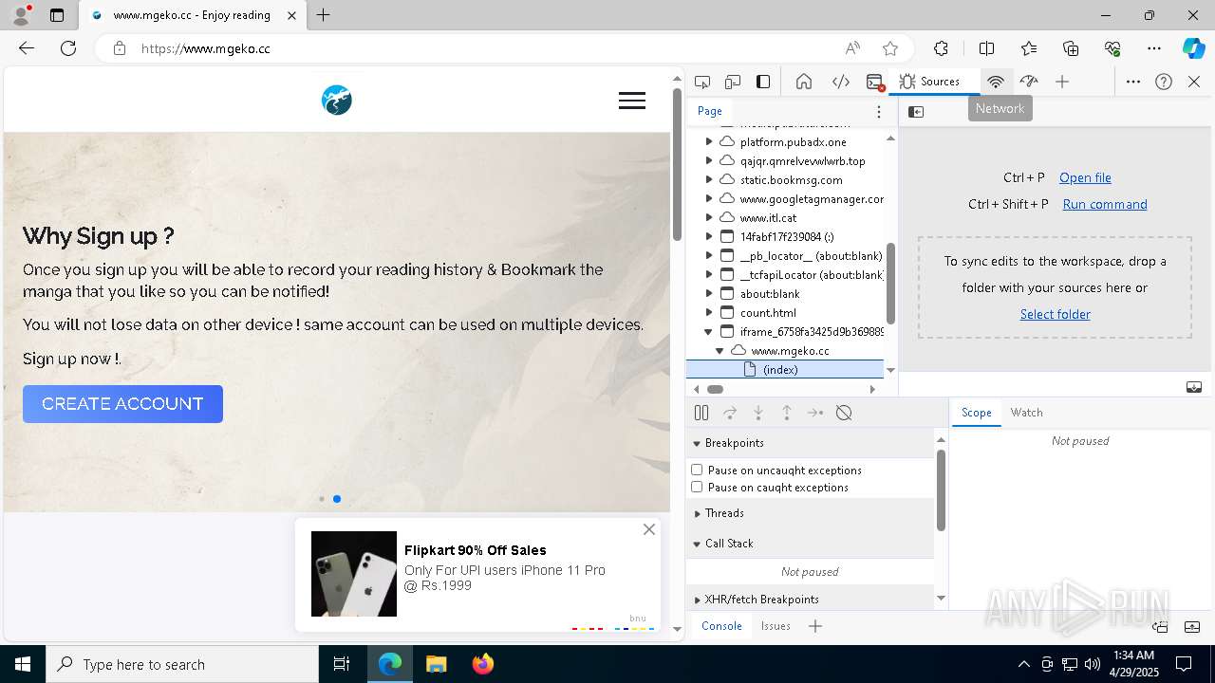This screenshot has width=1215, height=683.
Task: Open Console panel icon with error badge
Action: (x=875, y=82)
